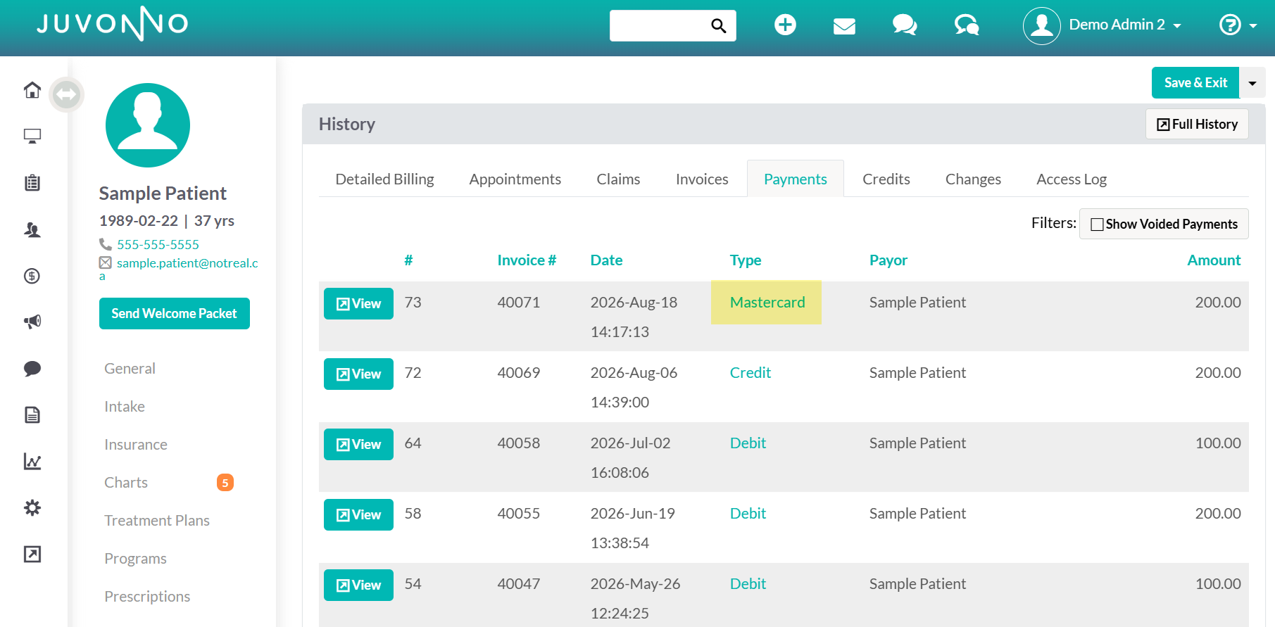
Task: Switch to Invoices tab
Action: coord(702,179)
